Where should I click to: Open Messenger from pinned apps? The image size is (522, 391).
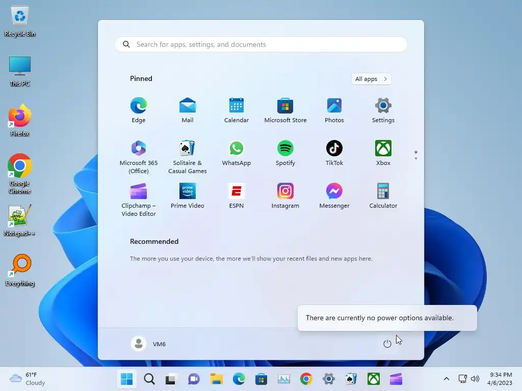[334, 196]
